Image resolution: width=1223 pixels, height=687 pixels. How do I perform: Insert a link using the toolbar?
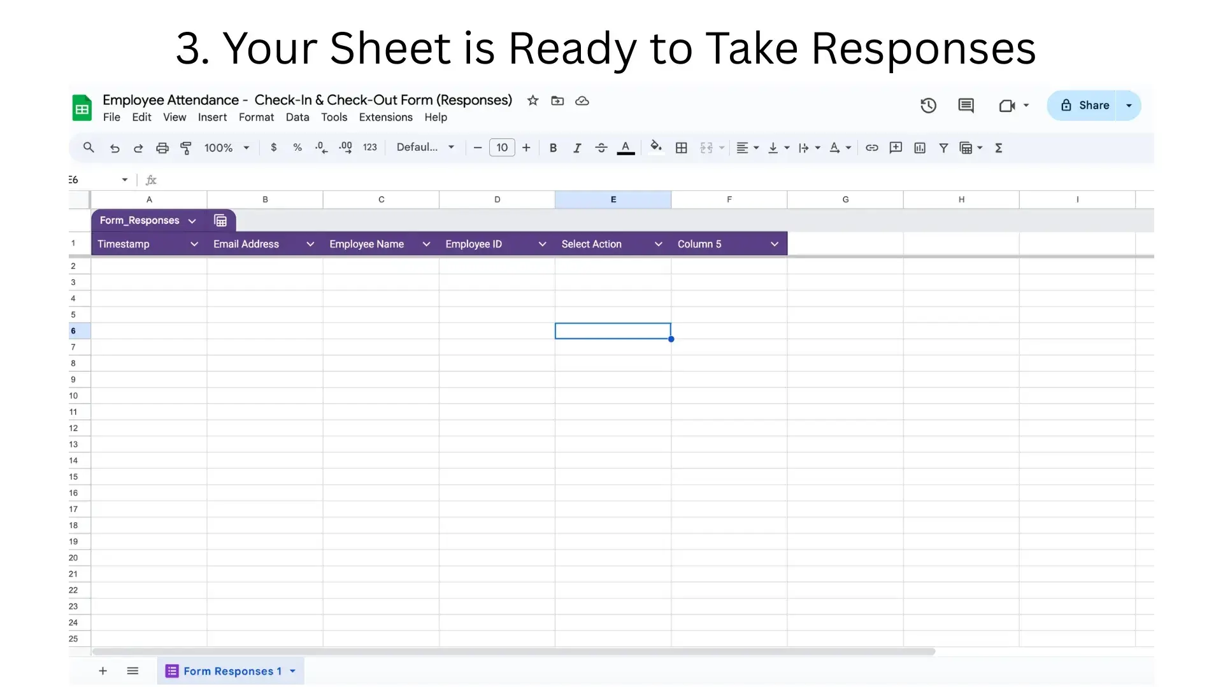(x=872, y=148)
